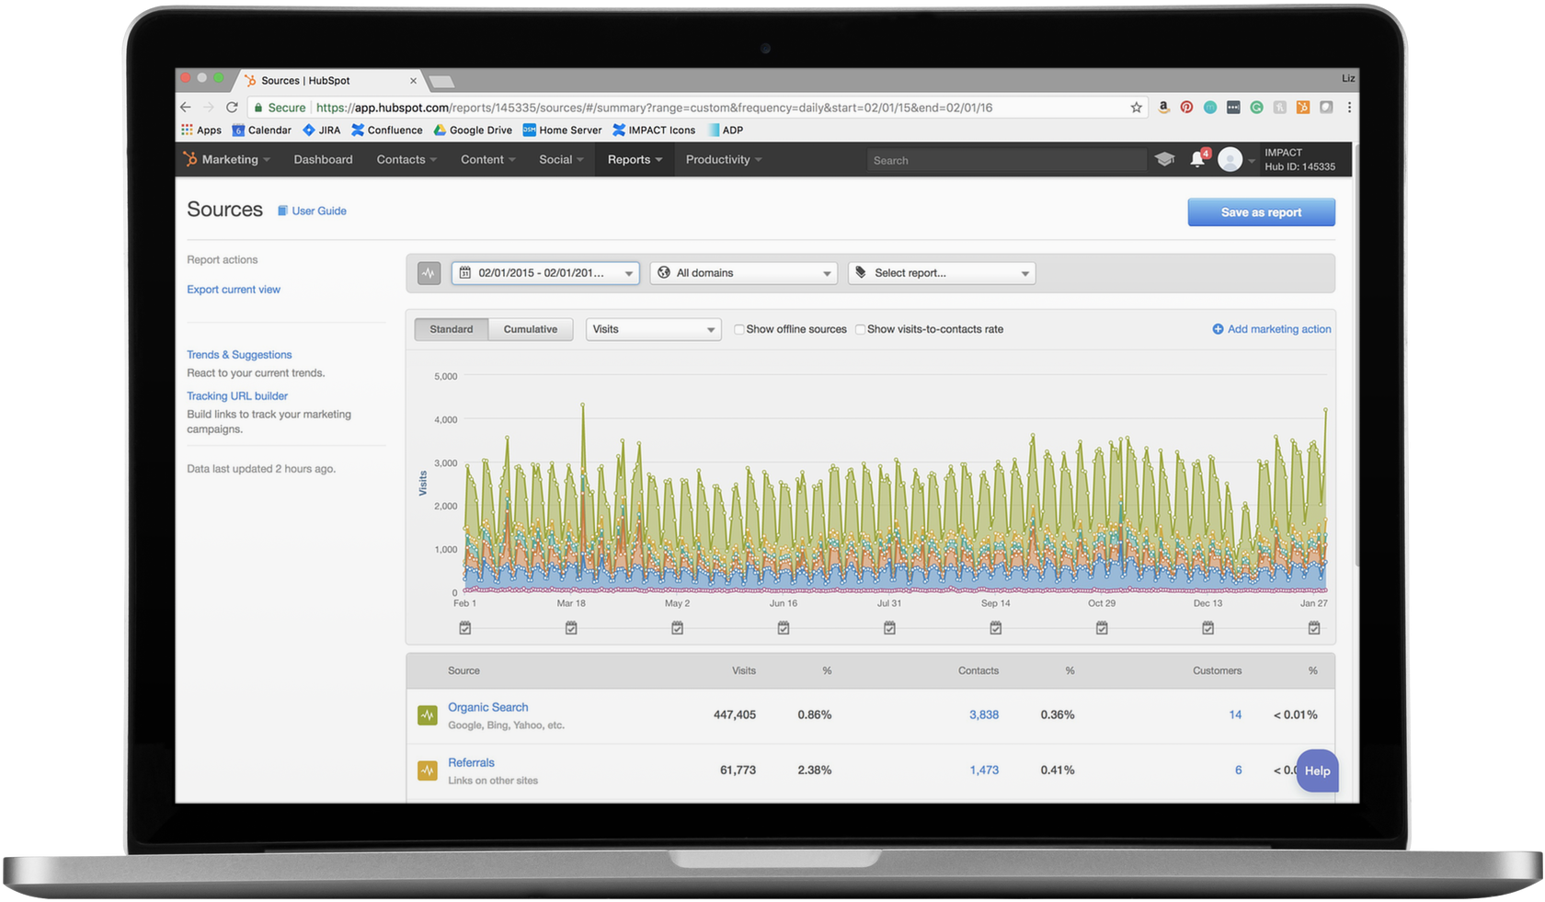Open the date range dropdown
Screen dimensions: 1545x902
pos(545,273)
